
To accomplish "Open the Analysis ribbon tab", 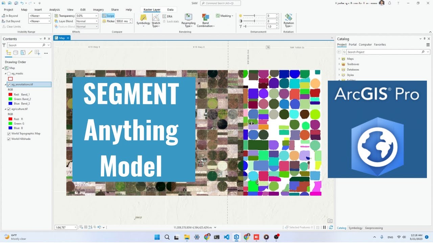I will click(x=54, y=10).
